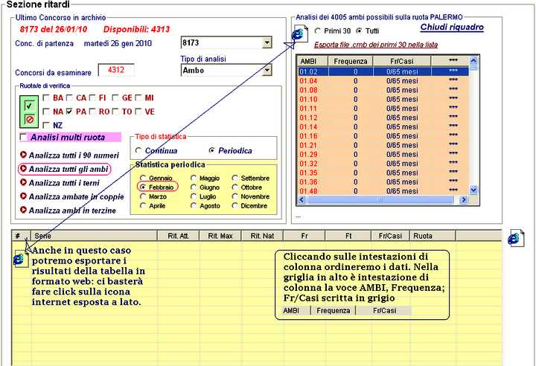Click the red prohibition deselect-all wheels icon
This screenshot has height=366, width=536.
[x=28, y=119]
